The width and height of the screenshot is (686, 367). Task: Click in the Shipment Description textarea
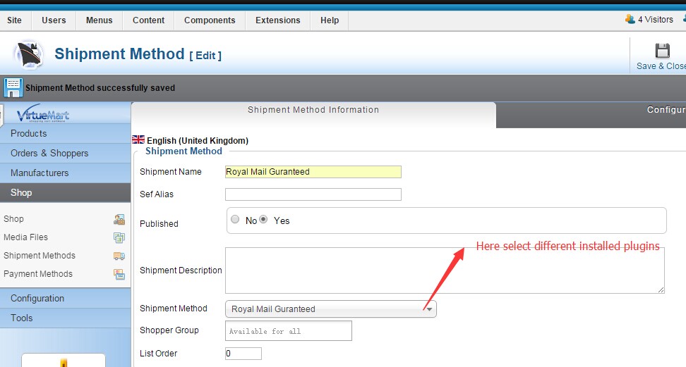coord(445,270)
